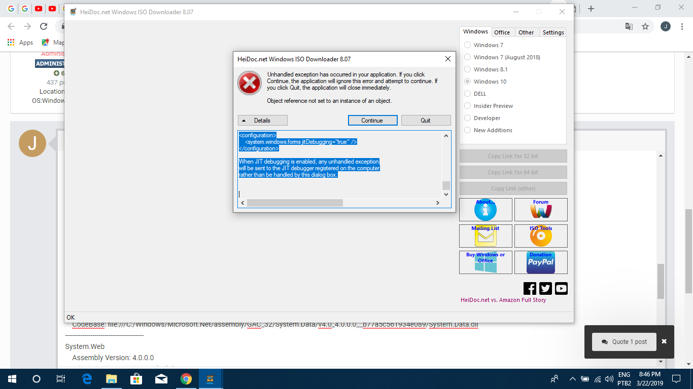Image resolution: width=693 pixels, height=389 pixels.
Task: Click the Chrome forward arrow
Action: point(27,26)
